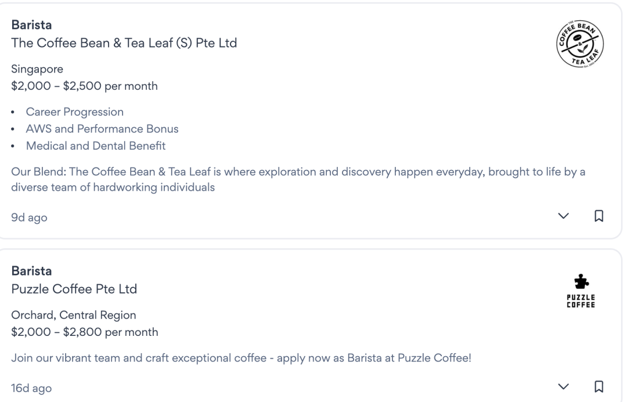The image size is (627, 402).
Task: Select the Orchard, Central Region location
Action: pos(73,316)
